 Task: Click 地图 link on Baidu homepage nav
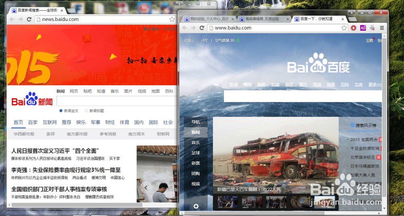click(x=331, y=84)
